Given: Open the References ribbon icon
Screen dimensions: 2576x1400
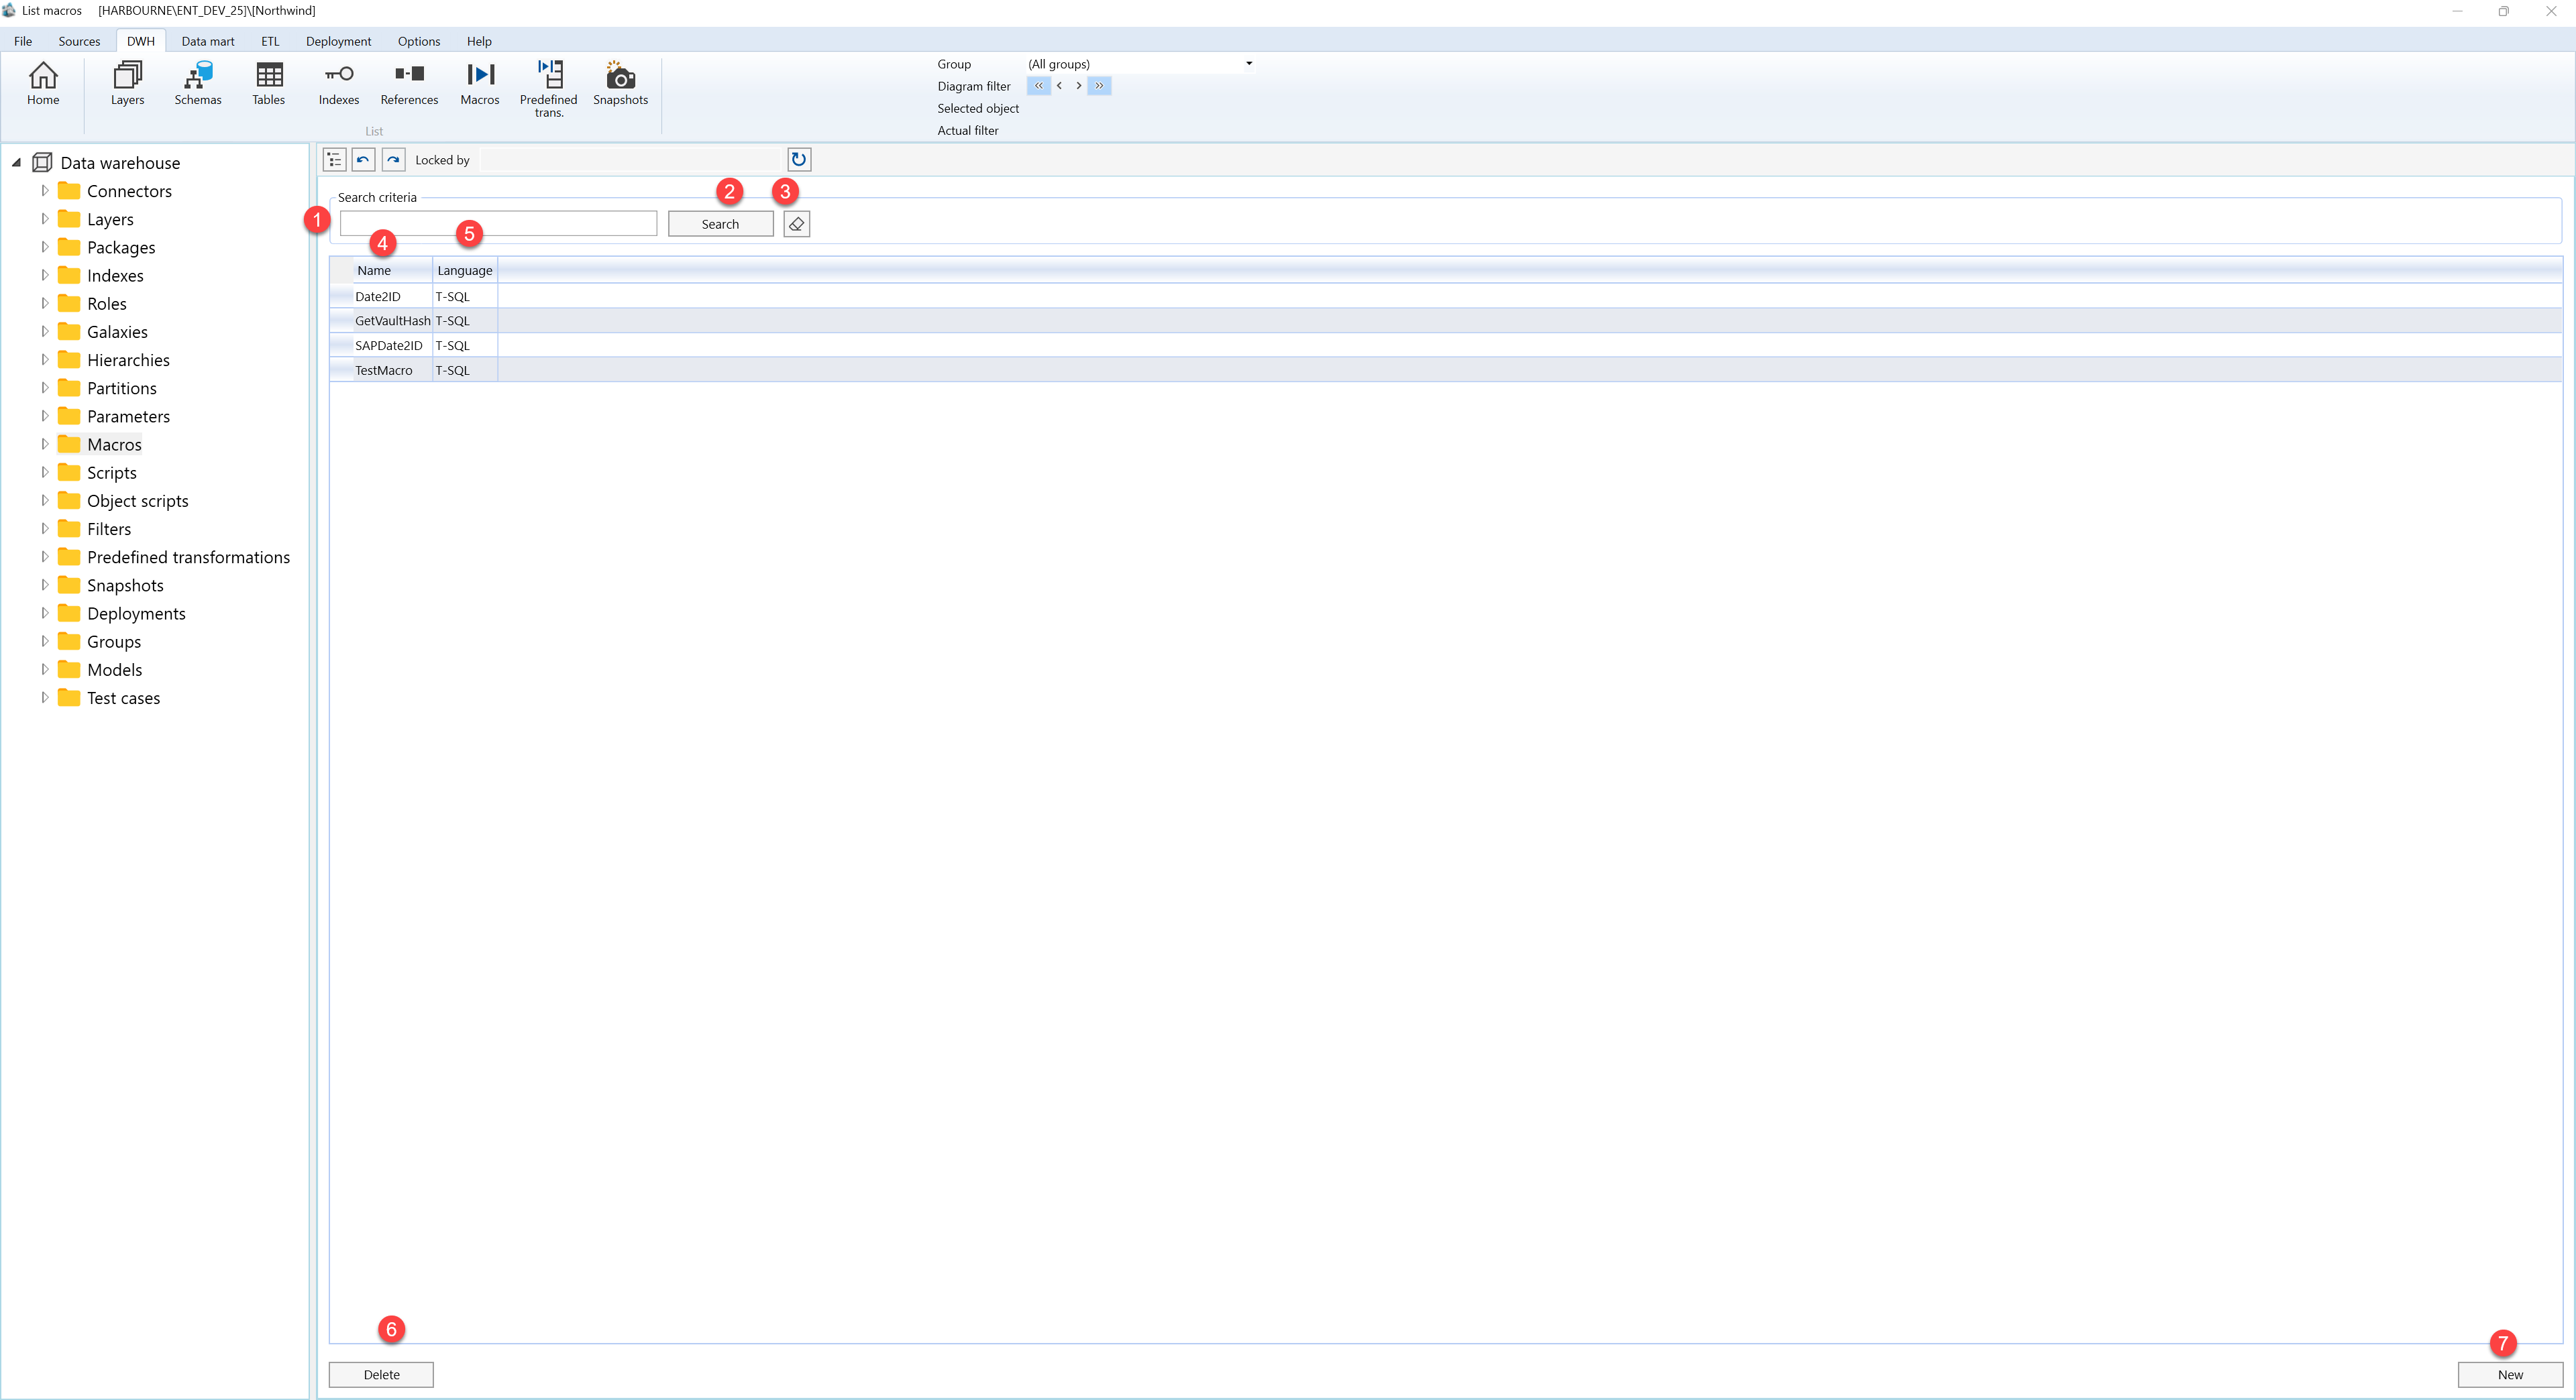Looking at the screenshot, I should click(x=409, y=83).
